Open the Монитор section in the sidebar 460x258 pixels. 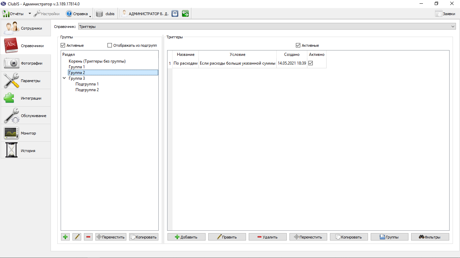26,133
